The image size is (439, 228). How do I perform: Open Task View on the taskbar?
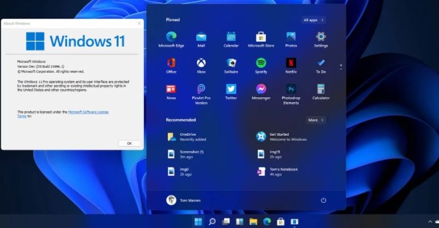(x=225, y=222)
